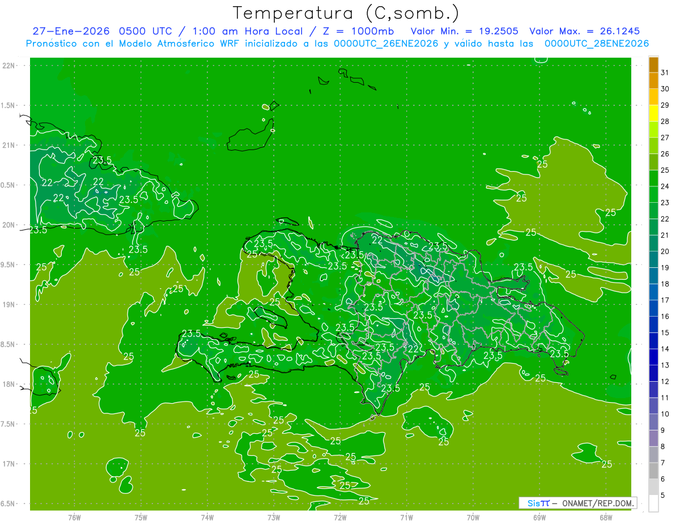Pick legend color between 9 and 10
The height and width of the screenshot is (525, 680).
point(653,422)
